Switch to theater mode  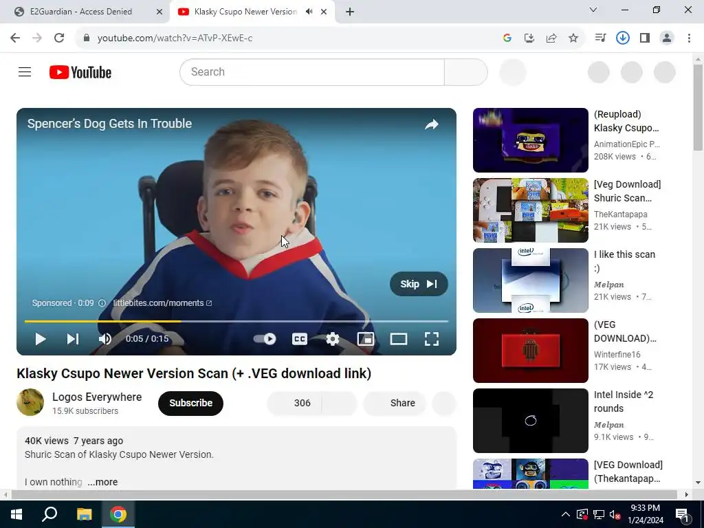tap(398, 339)
